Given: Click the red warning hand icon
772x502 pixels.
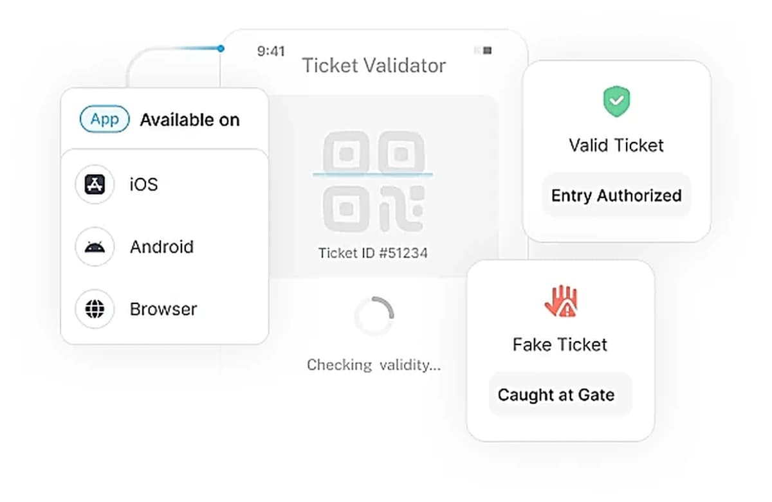Looking at the screenshot, I should coord(561,301).
